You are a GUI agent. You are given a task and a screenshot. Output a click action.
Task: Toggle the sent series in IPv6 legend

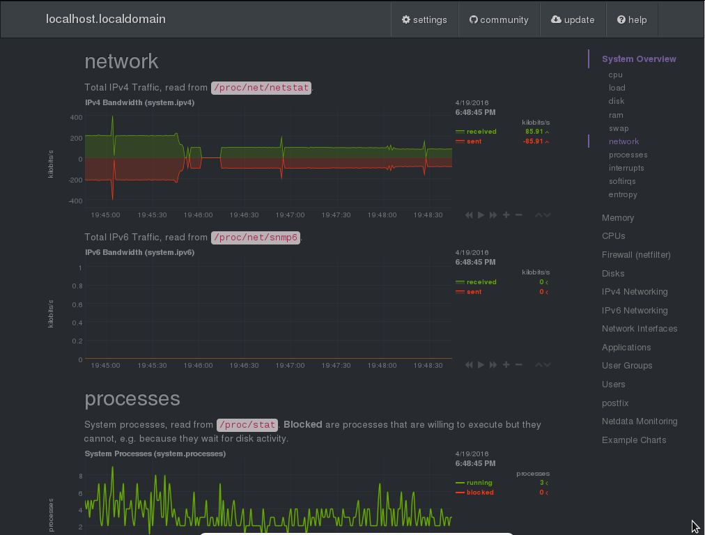(x=474, y=292)
